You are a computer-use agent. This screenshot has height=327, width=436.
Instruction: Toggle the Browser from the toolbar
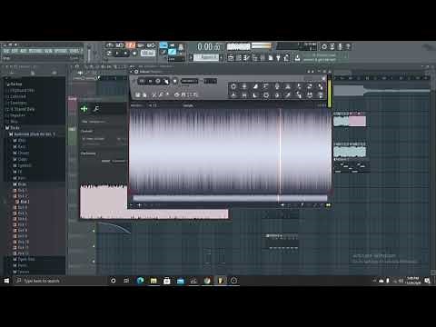coord(263,57)
